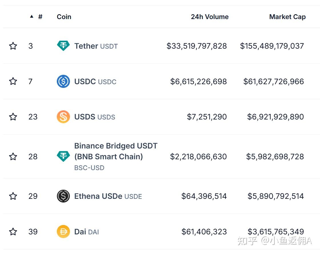Click the Tether coin logo icon
Viewport: 320px width, 254px height.
click(63, 46)
